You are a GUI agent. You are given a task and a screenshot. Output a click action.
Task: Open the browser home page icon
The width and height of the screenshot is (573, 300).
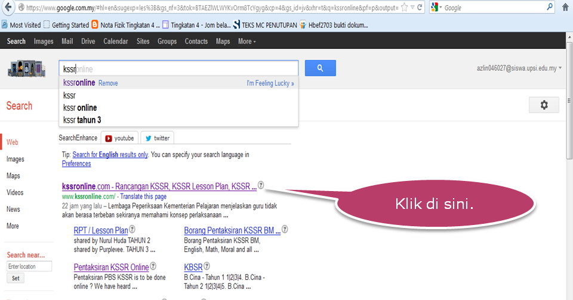click(x=565, y=7)
